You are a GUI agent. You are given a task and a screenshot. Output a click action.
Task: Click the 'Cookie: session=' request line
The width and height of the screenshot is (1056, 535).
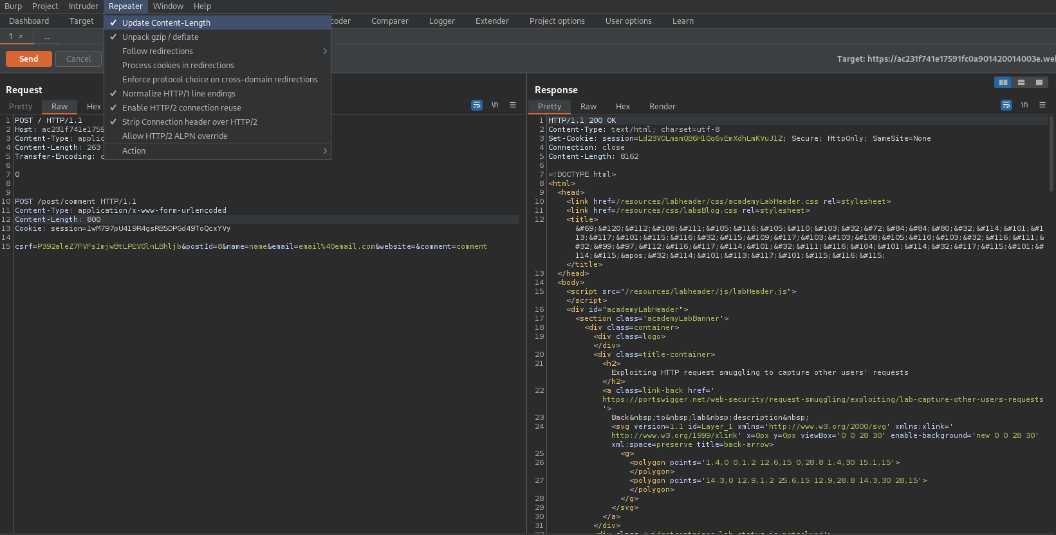pos(122,228)
